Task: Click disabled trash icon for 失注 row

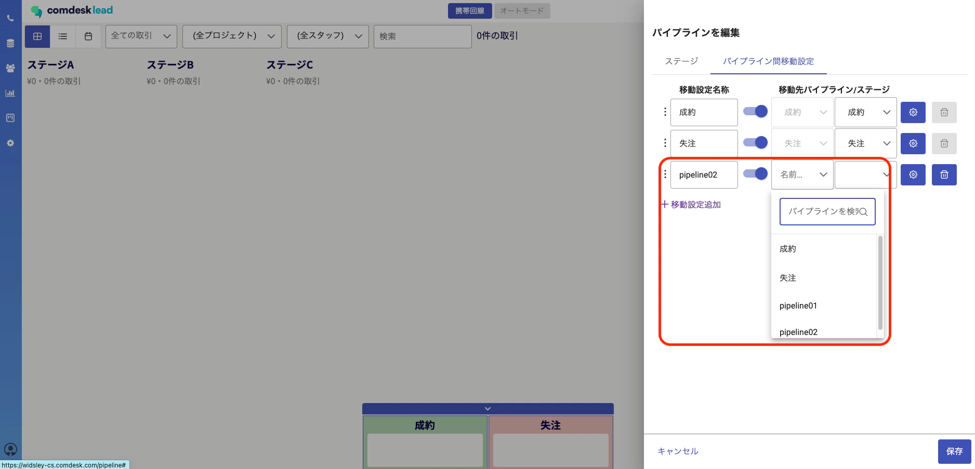Action: point(944,143)
